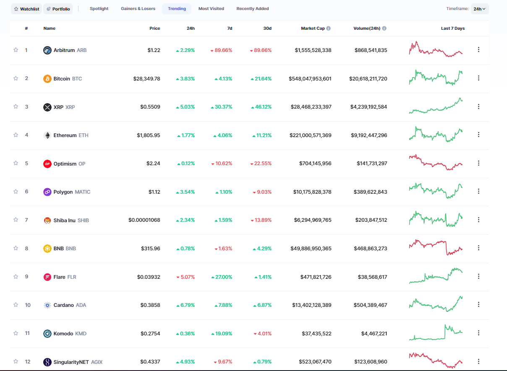Screen dimensions: 507x371
Task: Open the Timeframe 24h dropdown
Action: [479, 9]
